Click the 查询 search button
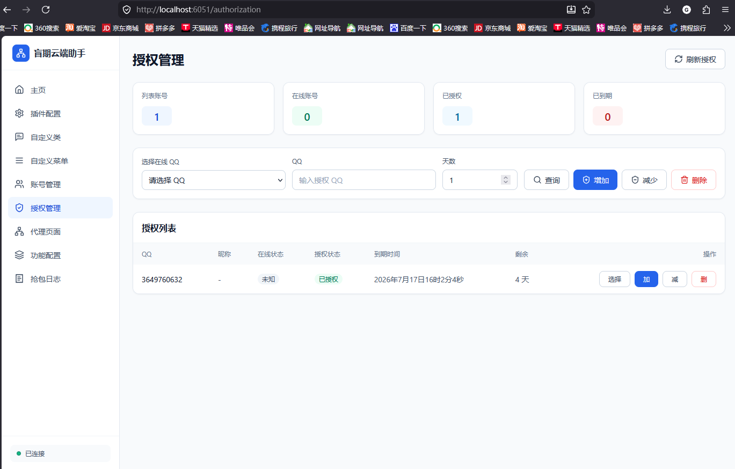This screenshot has width=735, height=469. [547, 180]
